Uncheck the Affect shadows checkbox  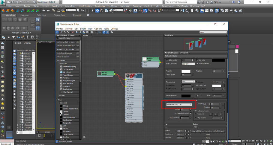(x=197, y=64)
